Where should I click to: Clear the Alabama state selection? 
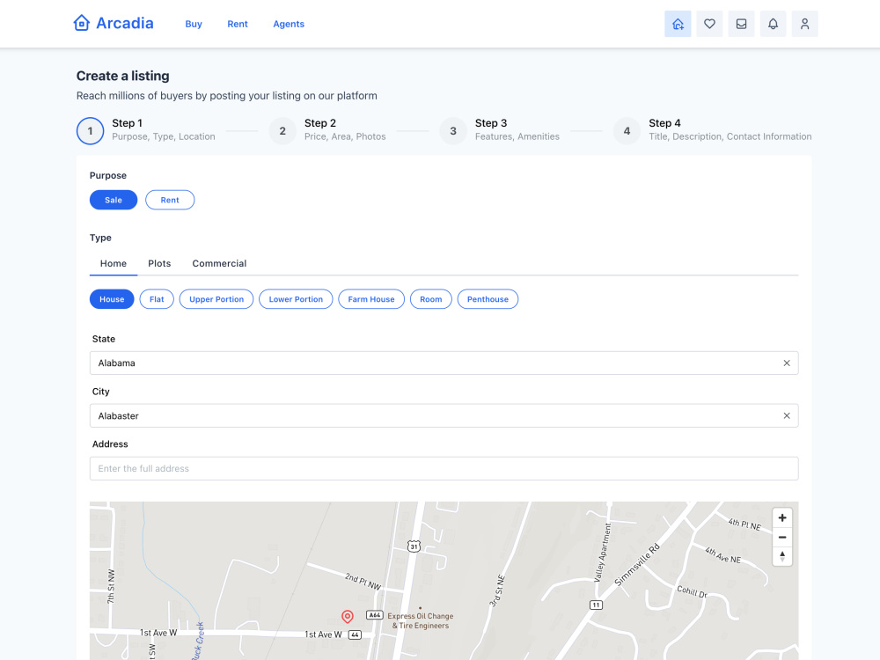pyautogui.click(x=786, y=363)
